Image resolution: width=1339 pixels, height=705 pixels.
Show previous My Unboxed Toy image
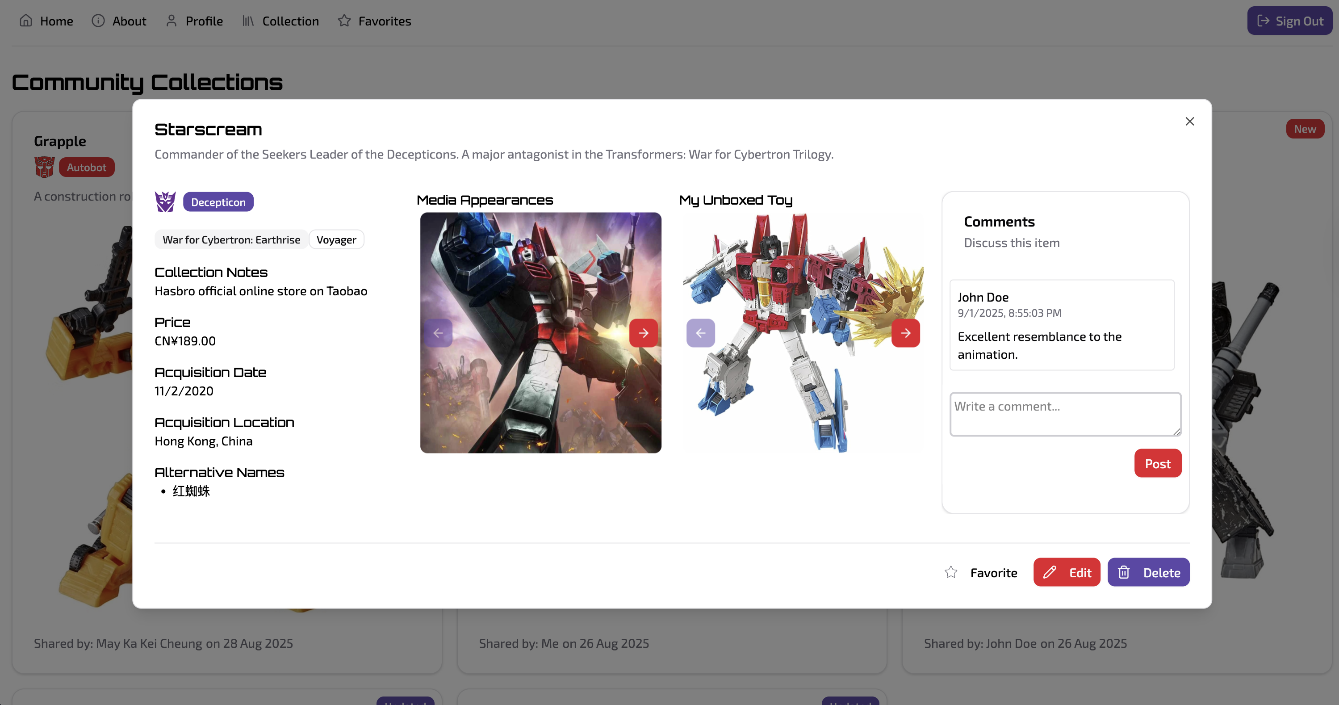pos(701,333)
